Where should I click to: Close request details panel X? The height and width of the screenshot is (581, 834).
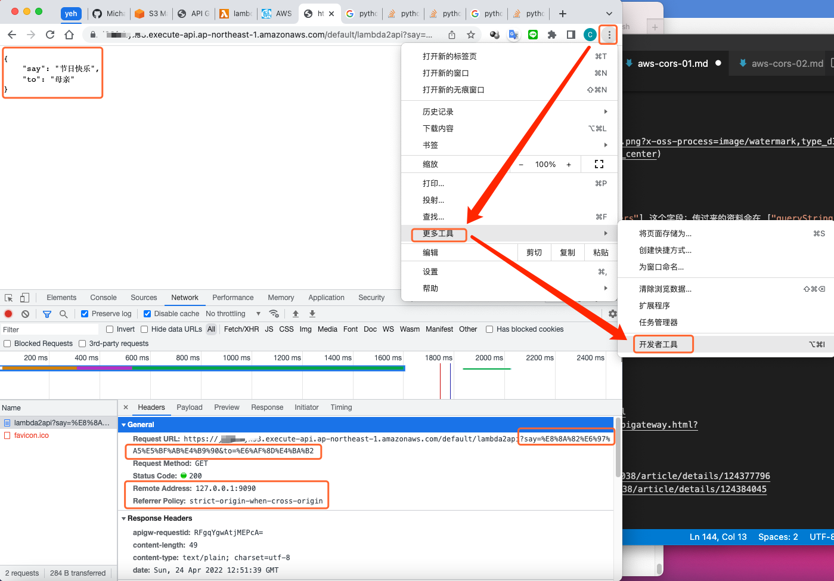pyautogui.click(x=126, y=407)
